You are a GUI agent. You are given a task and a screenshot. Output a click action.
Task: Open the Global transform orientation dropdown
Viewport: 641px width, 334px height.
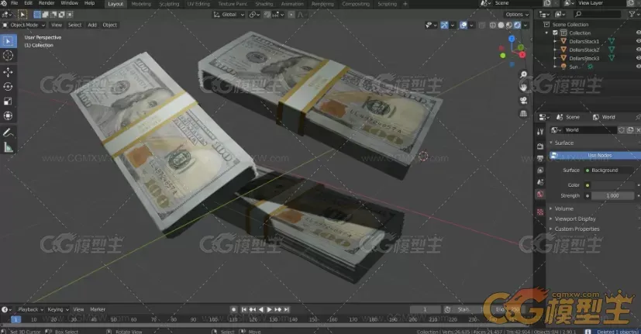(x=229, y=15)
